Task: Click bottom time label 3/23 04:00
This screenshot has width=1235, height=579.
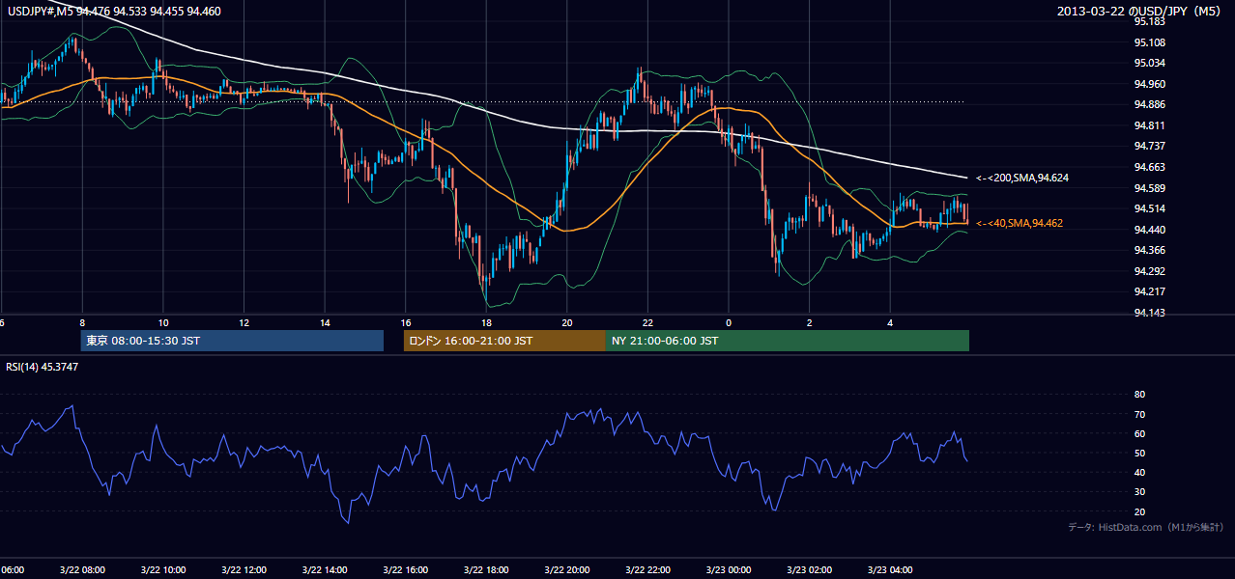Action: (890, 570)
